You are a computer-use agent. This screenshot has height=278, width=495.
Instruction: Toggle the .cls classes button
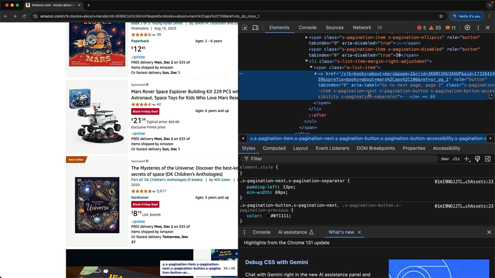pyautogui.click(x=456, y=159)
